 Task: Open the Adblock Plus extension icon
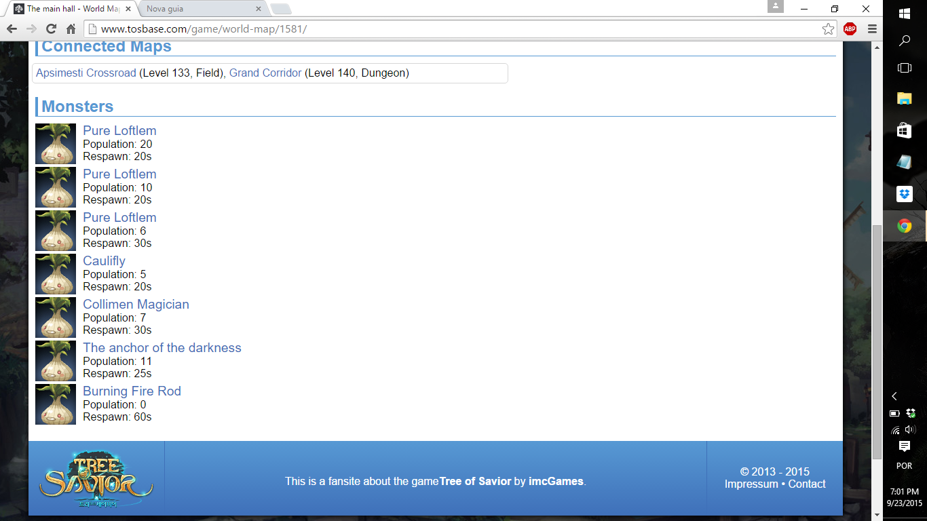click(x=850, y=29)
